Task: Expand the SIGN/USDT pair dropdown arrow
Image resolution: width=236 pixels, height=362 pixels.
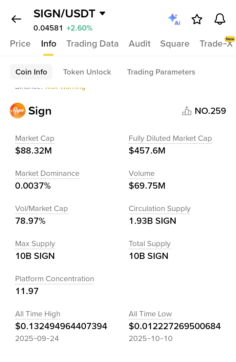Action: click(x=102, y=13)
